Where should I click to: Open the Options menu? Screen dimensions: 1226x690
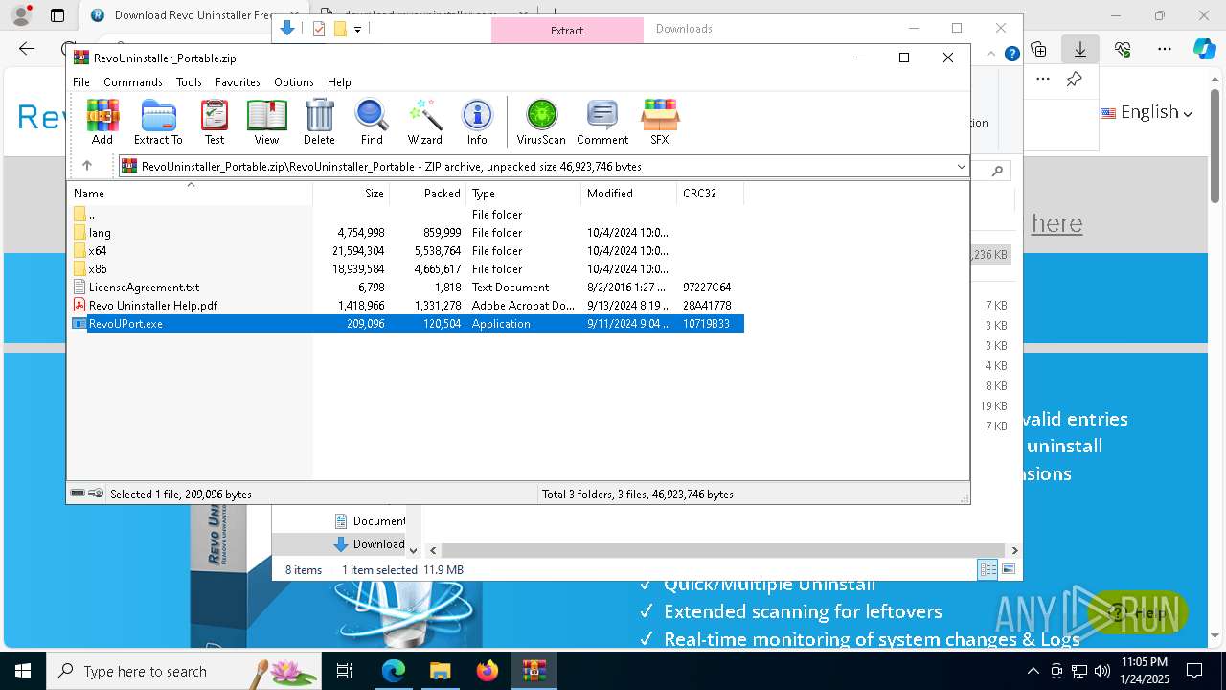coord(293,82)
